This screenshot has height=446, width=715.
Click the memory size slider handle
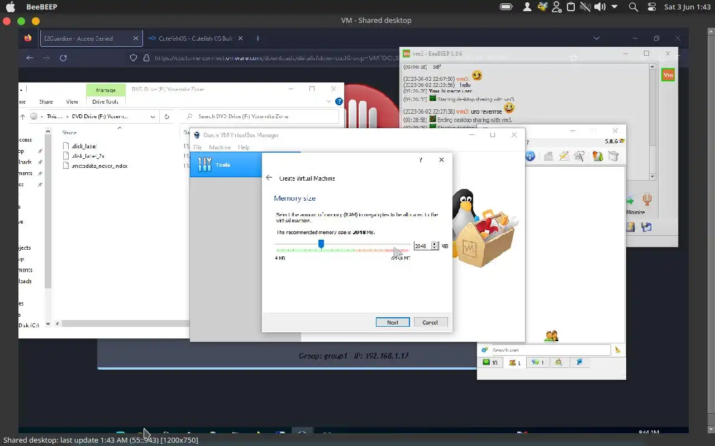pyautogui.click(x=321, y=244)
